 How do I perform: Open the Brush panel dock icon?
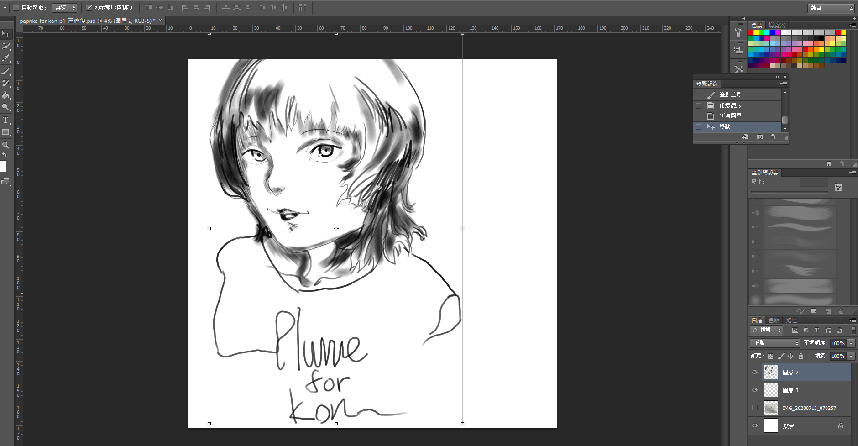738,32
